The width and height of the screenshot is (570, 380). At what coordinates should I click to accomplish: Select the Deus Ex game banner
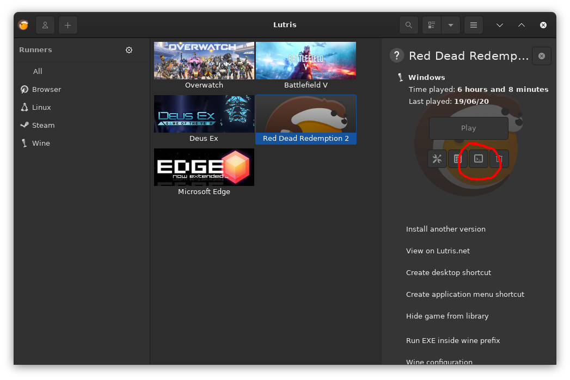pos(204,114)
